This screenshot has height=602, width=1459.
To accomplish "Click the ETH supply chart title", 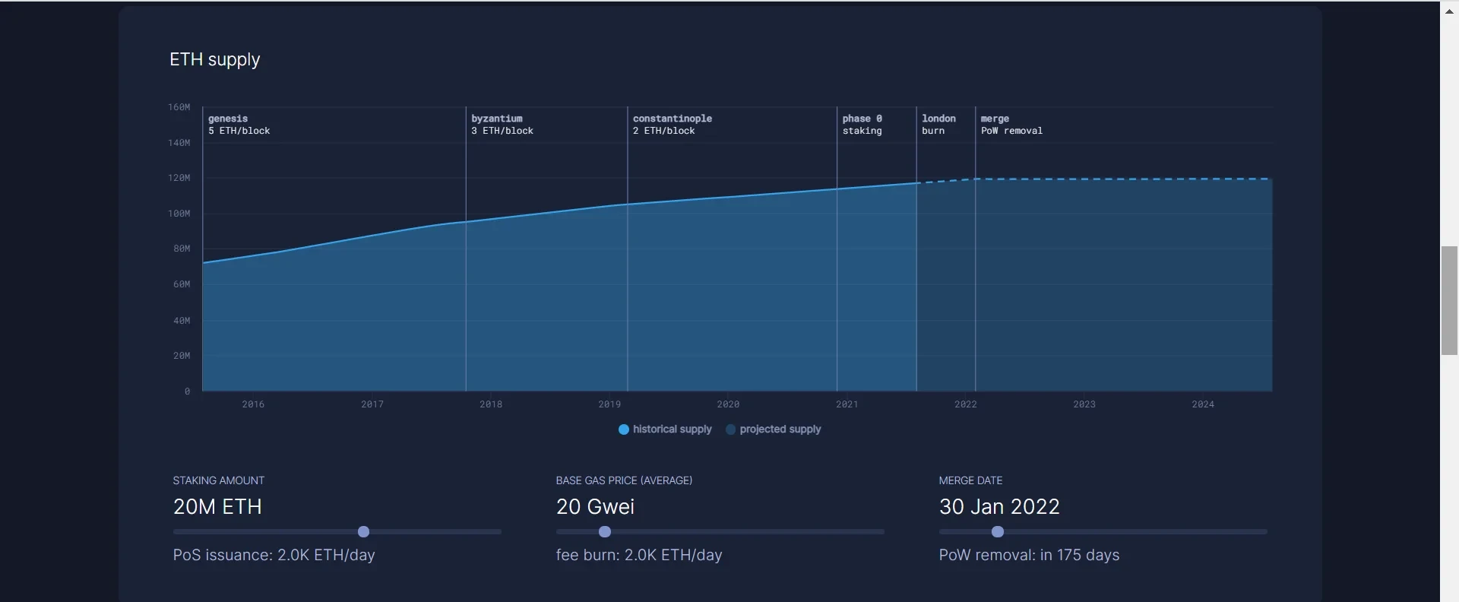I will point(214,59).
